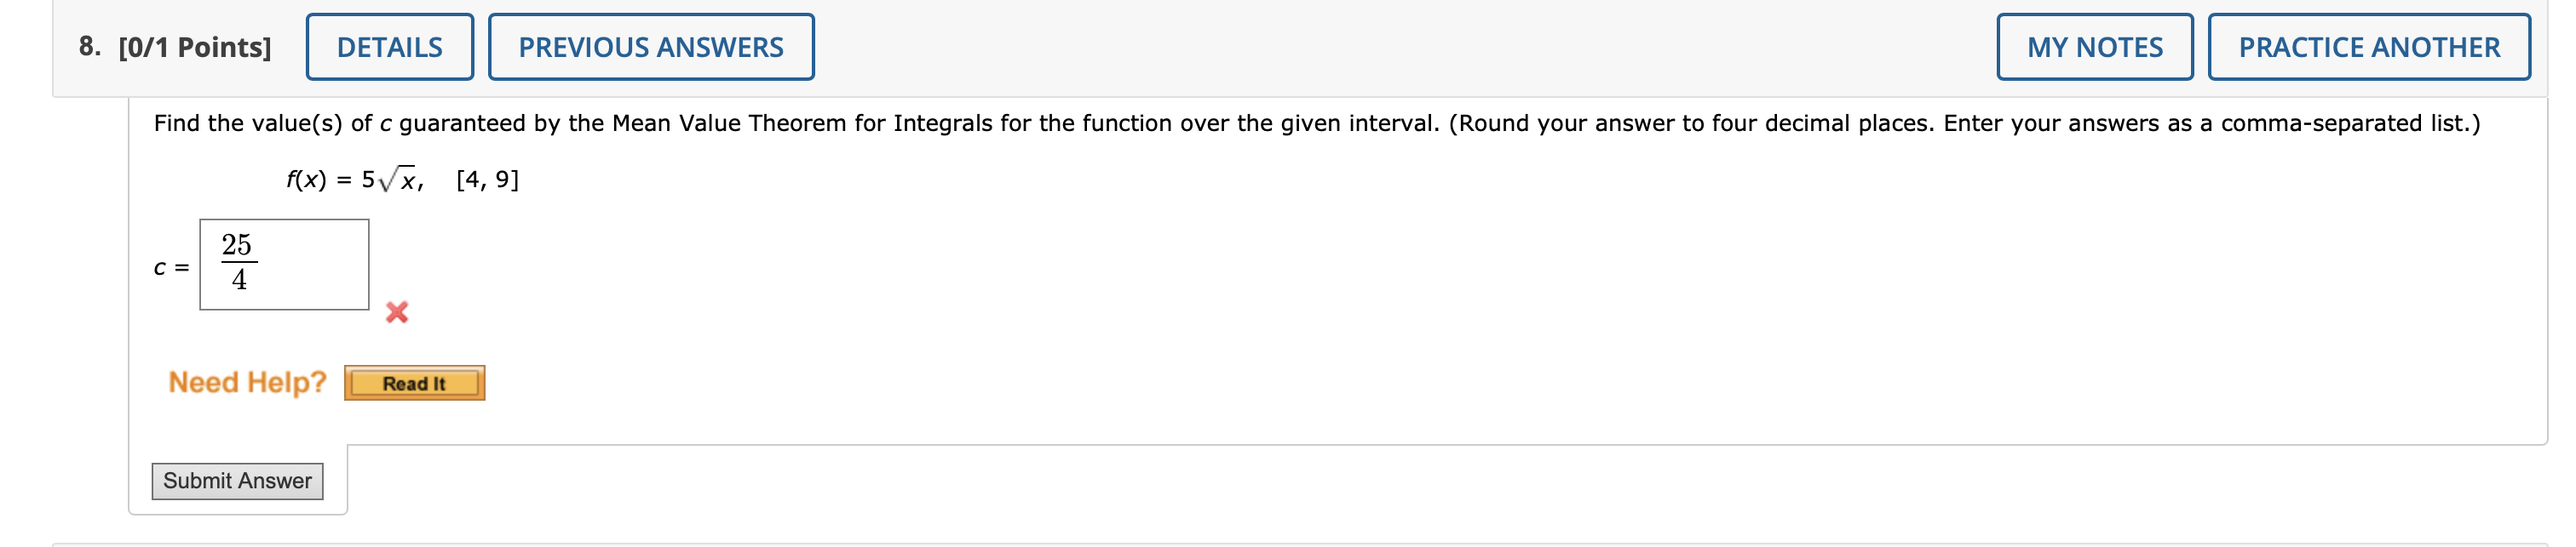Screen dimensions: 2576x547
Task: Open DETAILS for question 8
Action: (391, 45)
